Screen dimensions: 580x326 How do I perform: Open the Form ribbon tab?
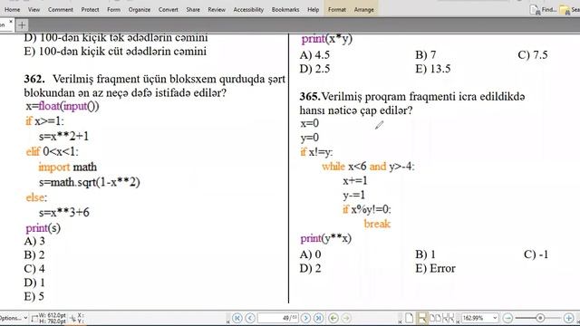113,10
